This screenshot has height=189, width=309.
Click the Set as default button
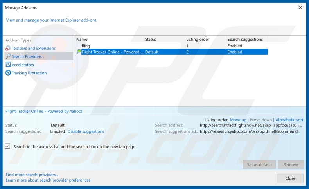pos(259,165)
